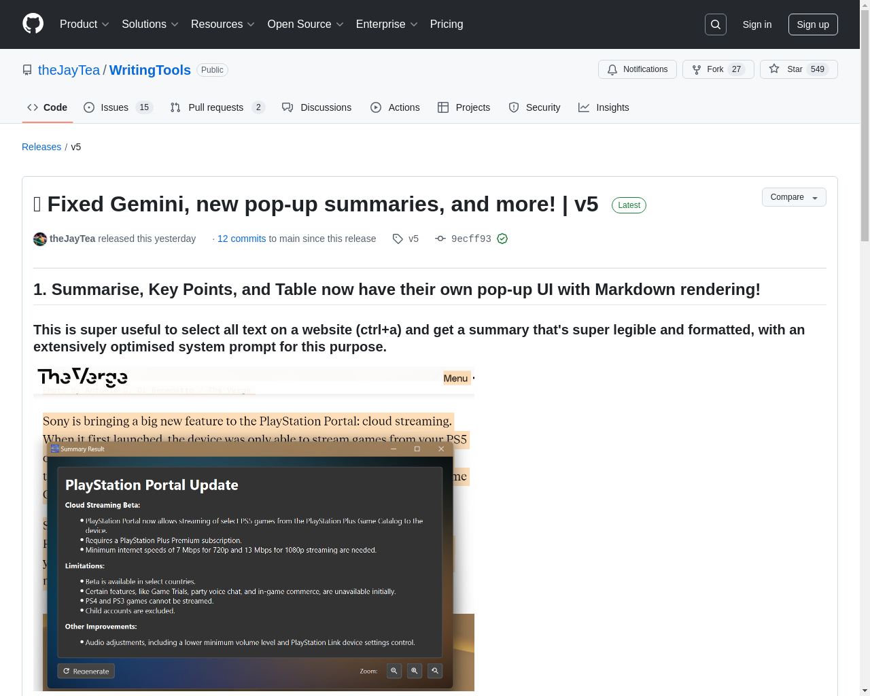Open the Security tab

click(x=534, y=107)
